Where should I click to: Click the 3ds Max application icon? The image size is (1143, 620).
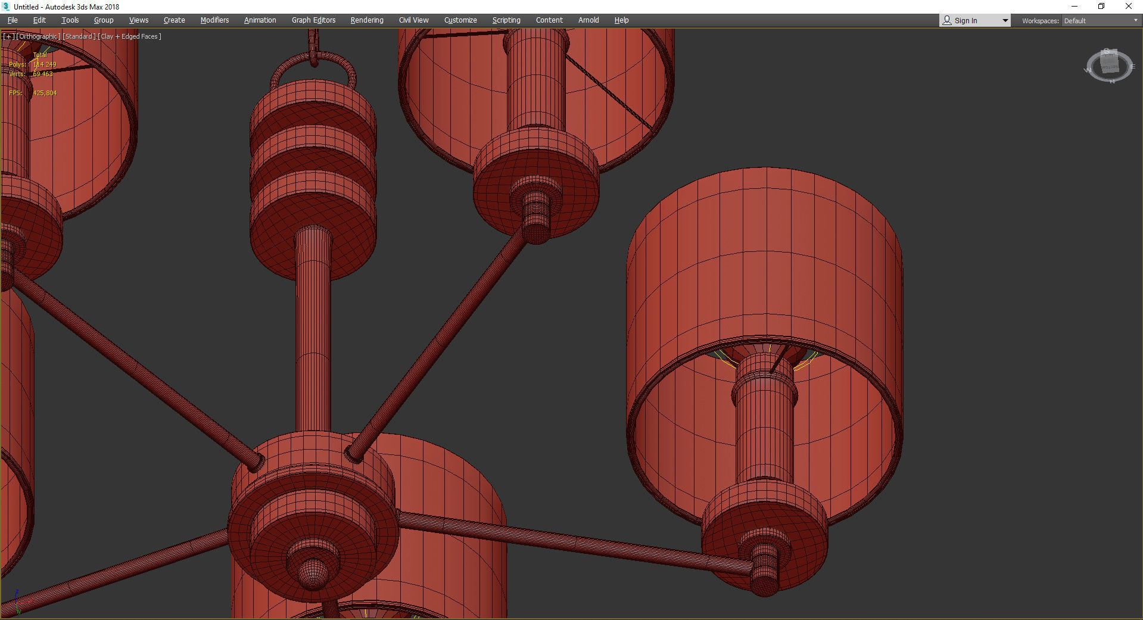pos(7,7)
